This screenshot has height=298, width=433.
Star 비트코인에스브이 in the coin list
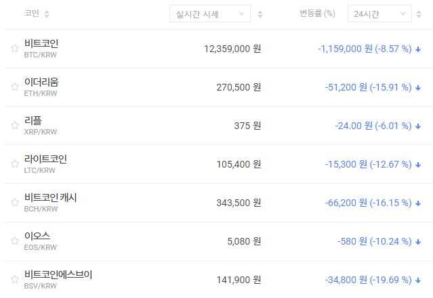14,280
